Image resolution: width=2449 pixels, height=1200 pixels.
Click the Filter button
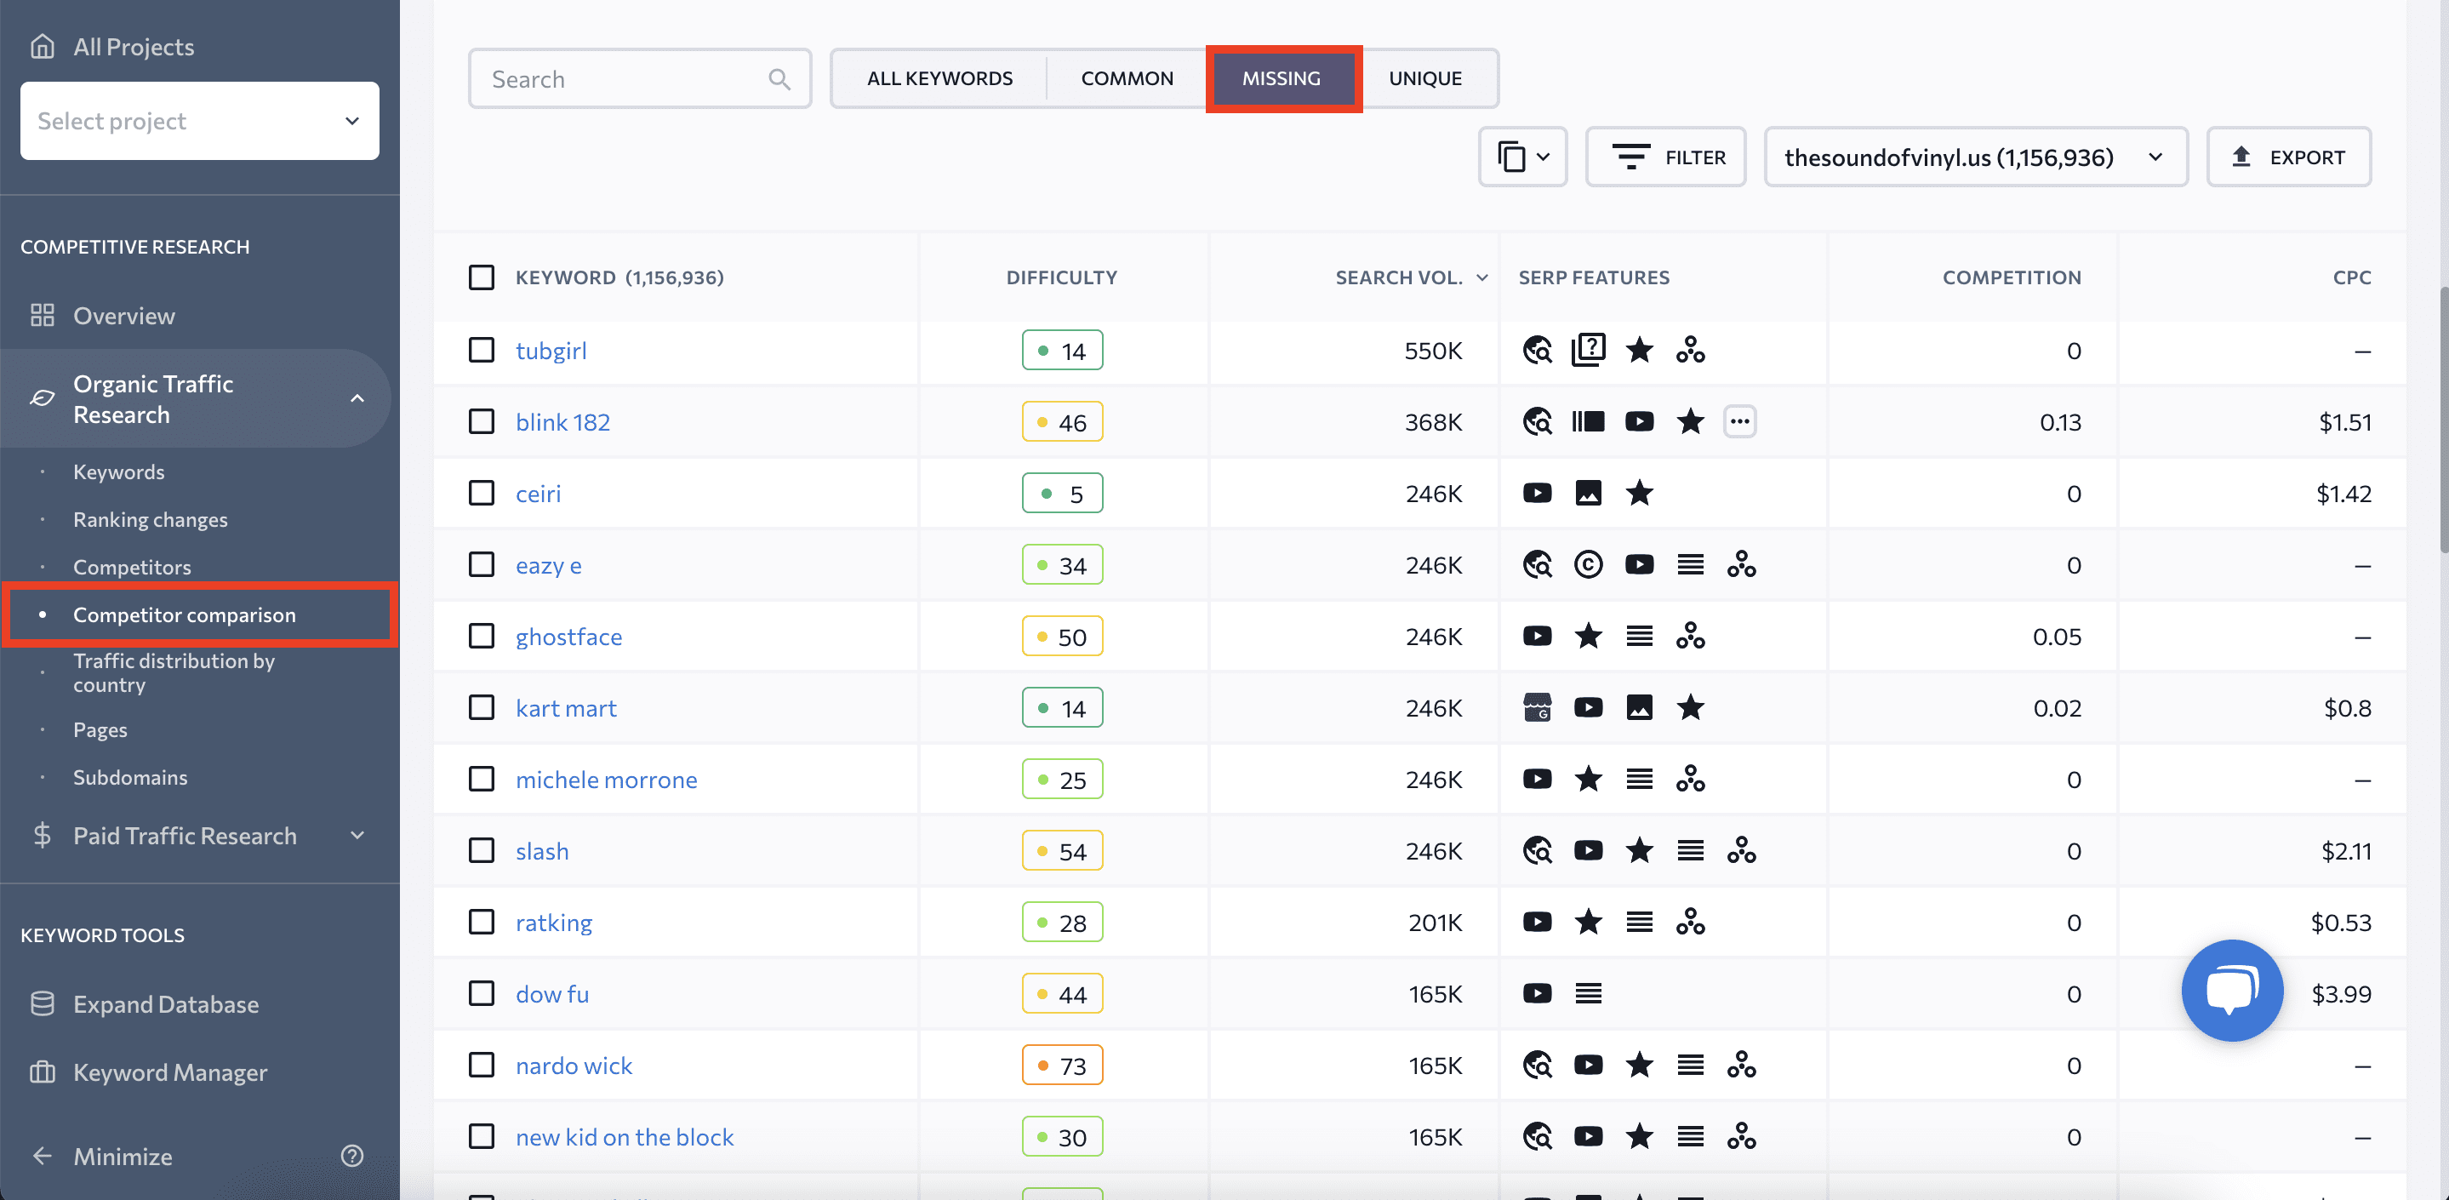coord(1665,156)
